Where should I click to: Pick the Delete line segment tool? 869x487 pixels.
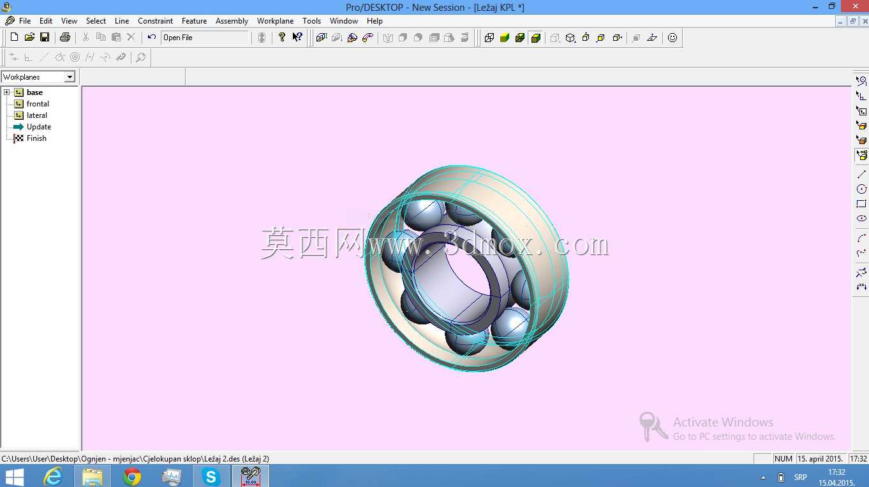tap(861, 272)
